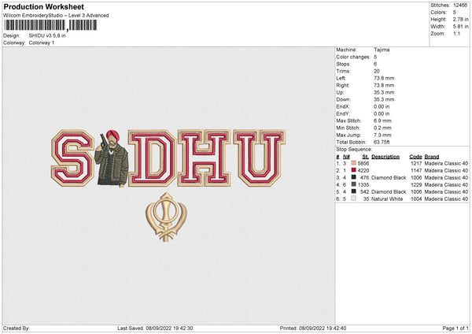The image size is (472, 334).
Task: Click the Khanda emblem below SIDHU lettering
Action: [x=166, y=217]
